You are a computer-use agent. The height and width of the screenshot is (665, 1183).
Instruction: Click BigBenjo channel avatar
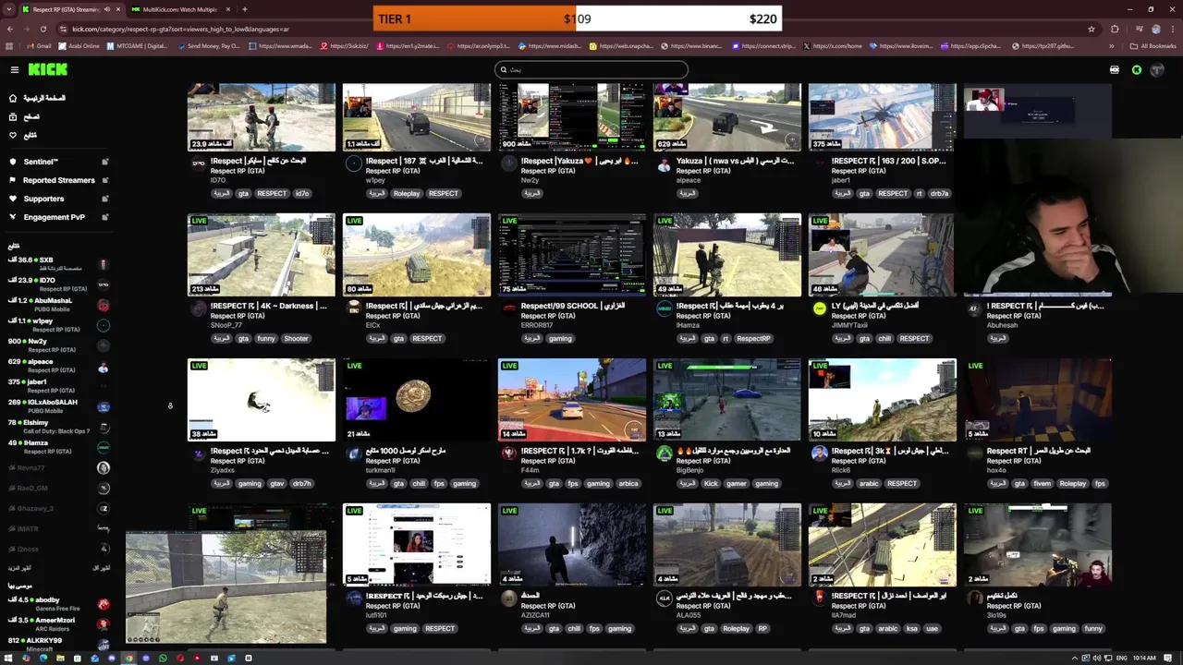[664, 453]
